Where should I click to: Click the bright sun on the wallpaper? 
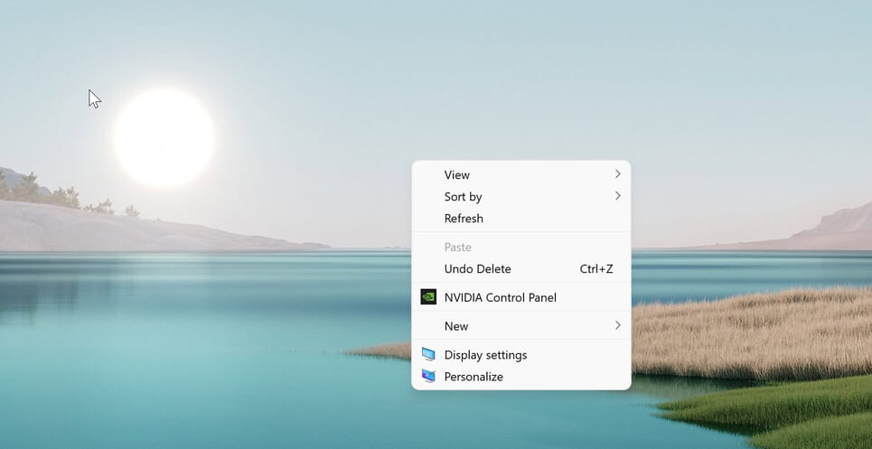[164, 138]
